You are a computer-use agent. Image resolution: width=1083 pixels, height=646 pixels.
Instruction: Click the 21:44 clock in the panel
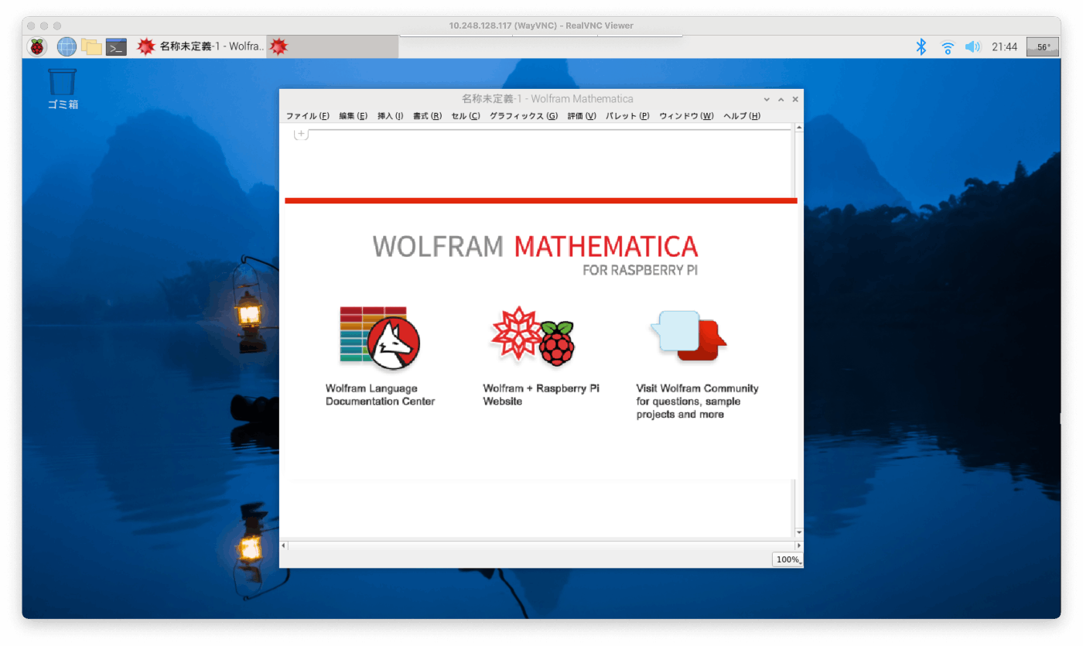(1004, 47)
